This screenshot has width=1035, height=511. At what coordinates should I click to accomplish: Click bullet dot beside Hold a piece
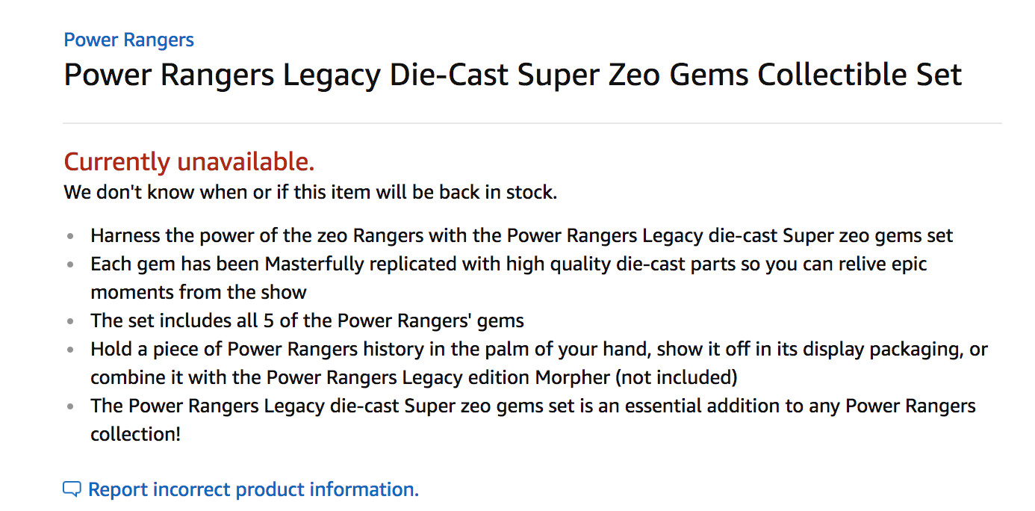(70, 350)
